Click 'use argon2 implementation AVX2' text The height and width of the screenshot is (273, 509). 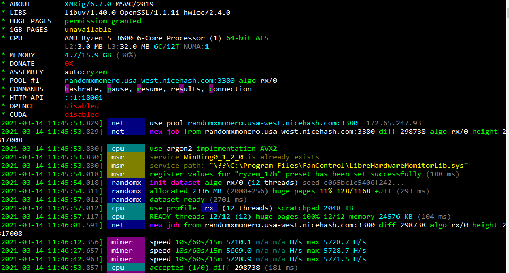(213, 149)
